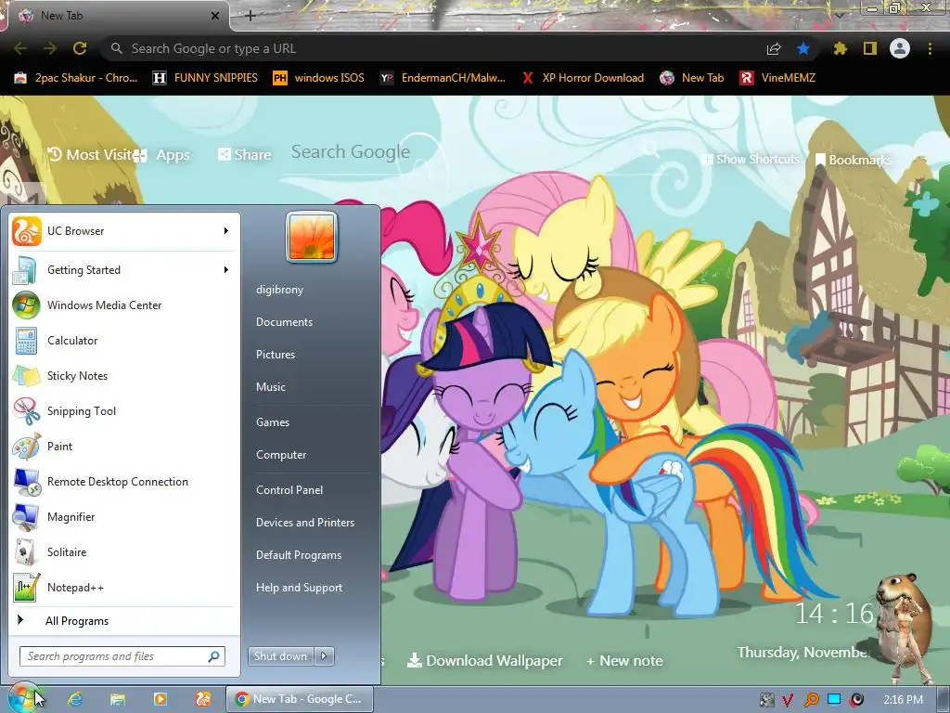Switch to New Tab Google Chrome taskbar button
The image size is (950, 713).
300,699
